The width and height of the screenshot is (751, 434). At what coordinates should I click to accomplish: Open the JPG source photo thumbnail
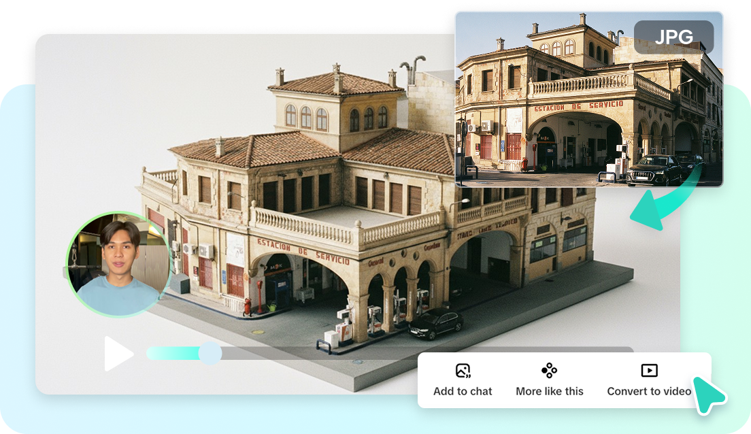tap(588, 99)
